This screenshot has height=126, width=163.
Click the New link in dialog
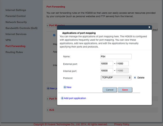pyautogui.click(x=69, y=87)
